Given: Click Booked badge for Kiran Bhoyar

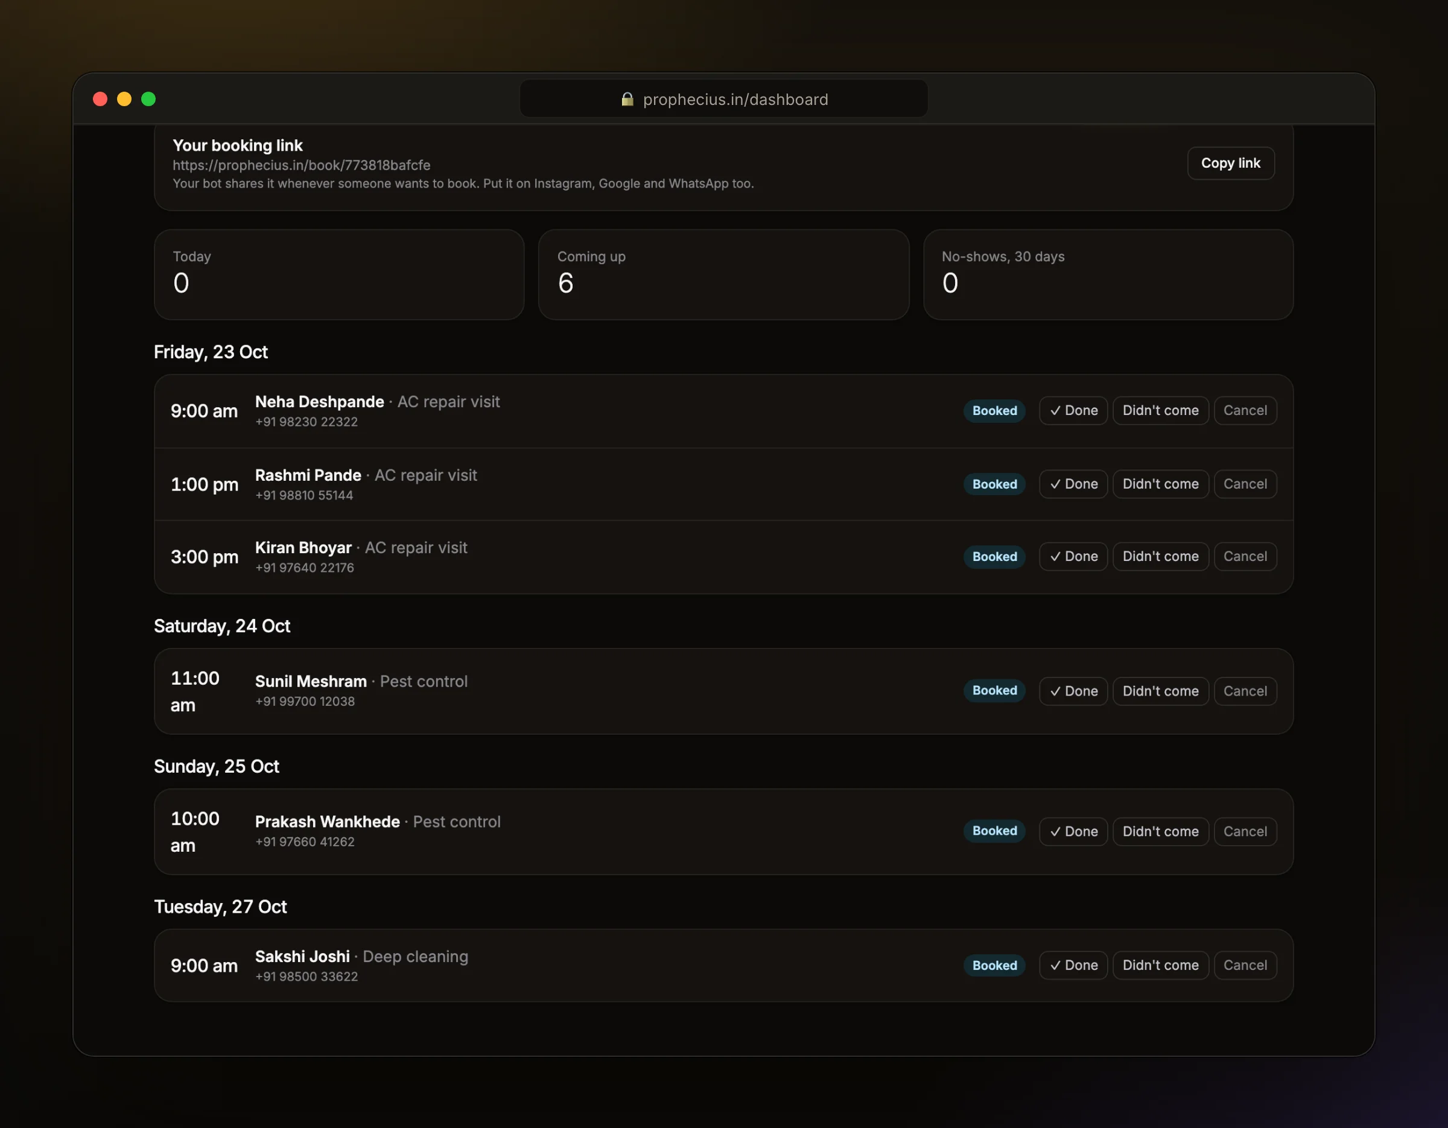Looking at the screenshot, I should (994, 556).
